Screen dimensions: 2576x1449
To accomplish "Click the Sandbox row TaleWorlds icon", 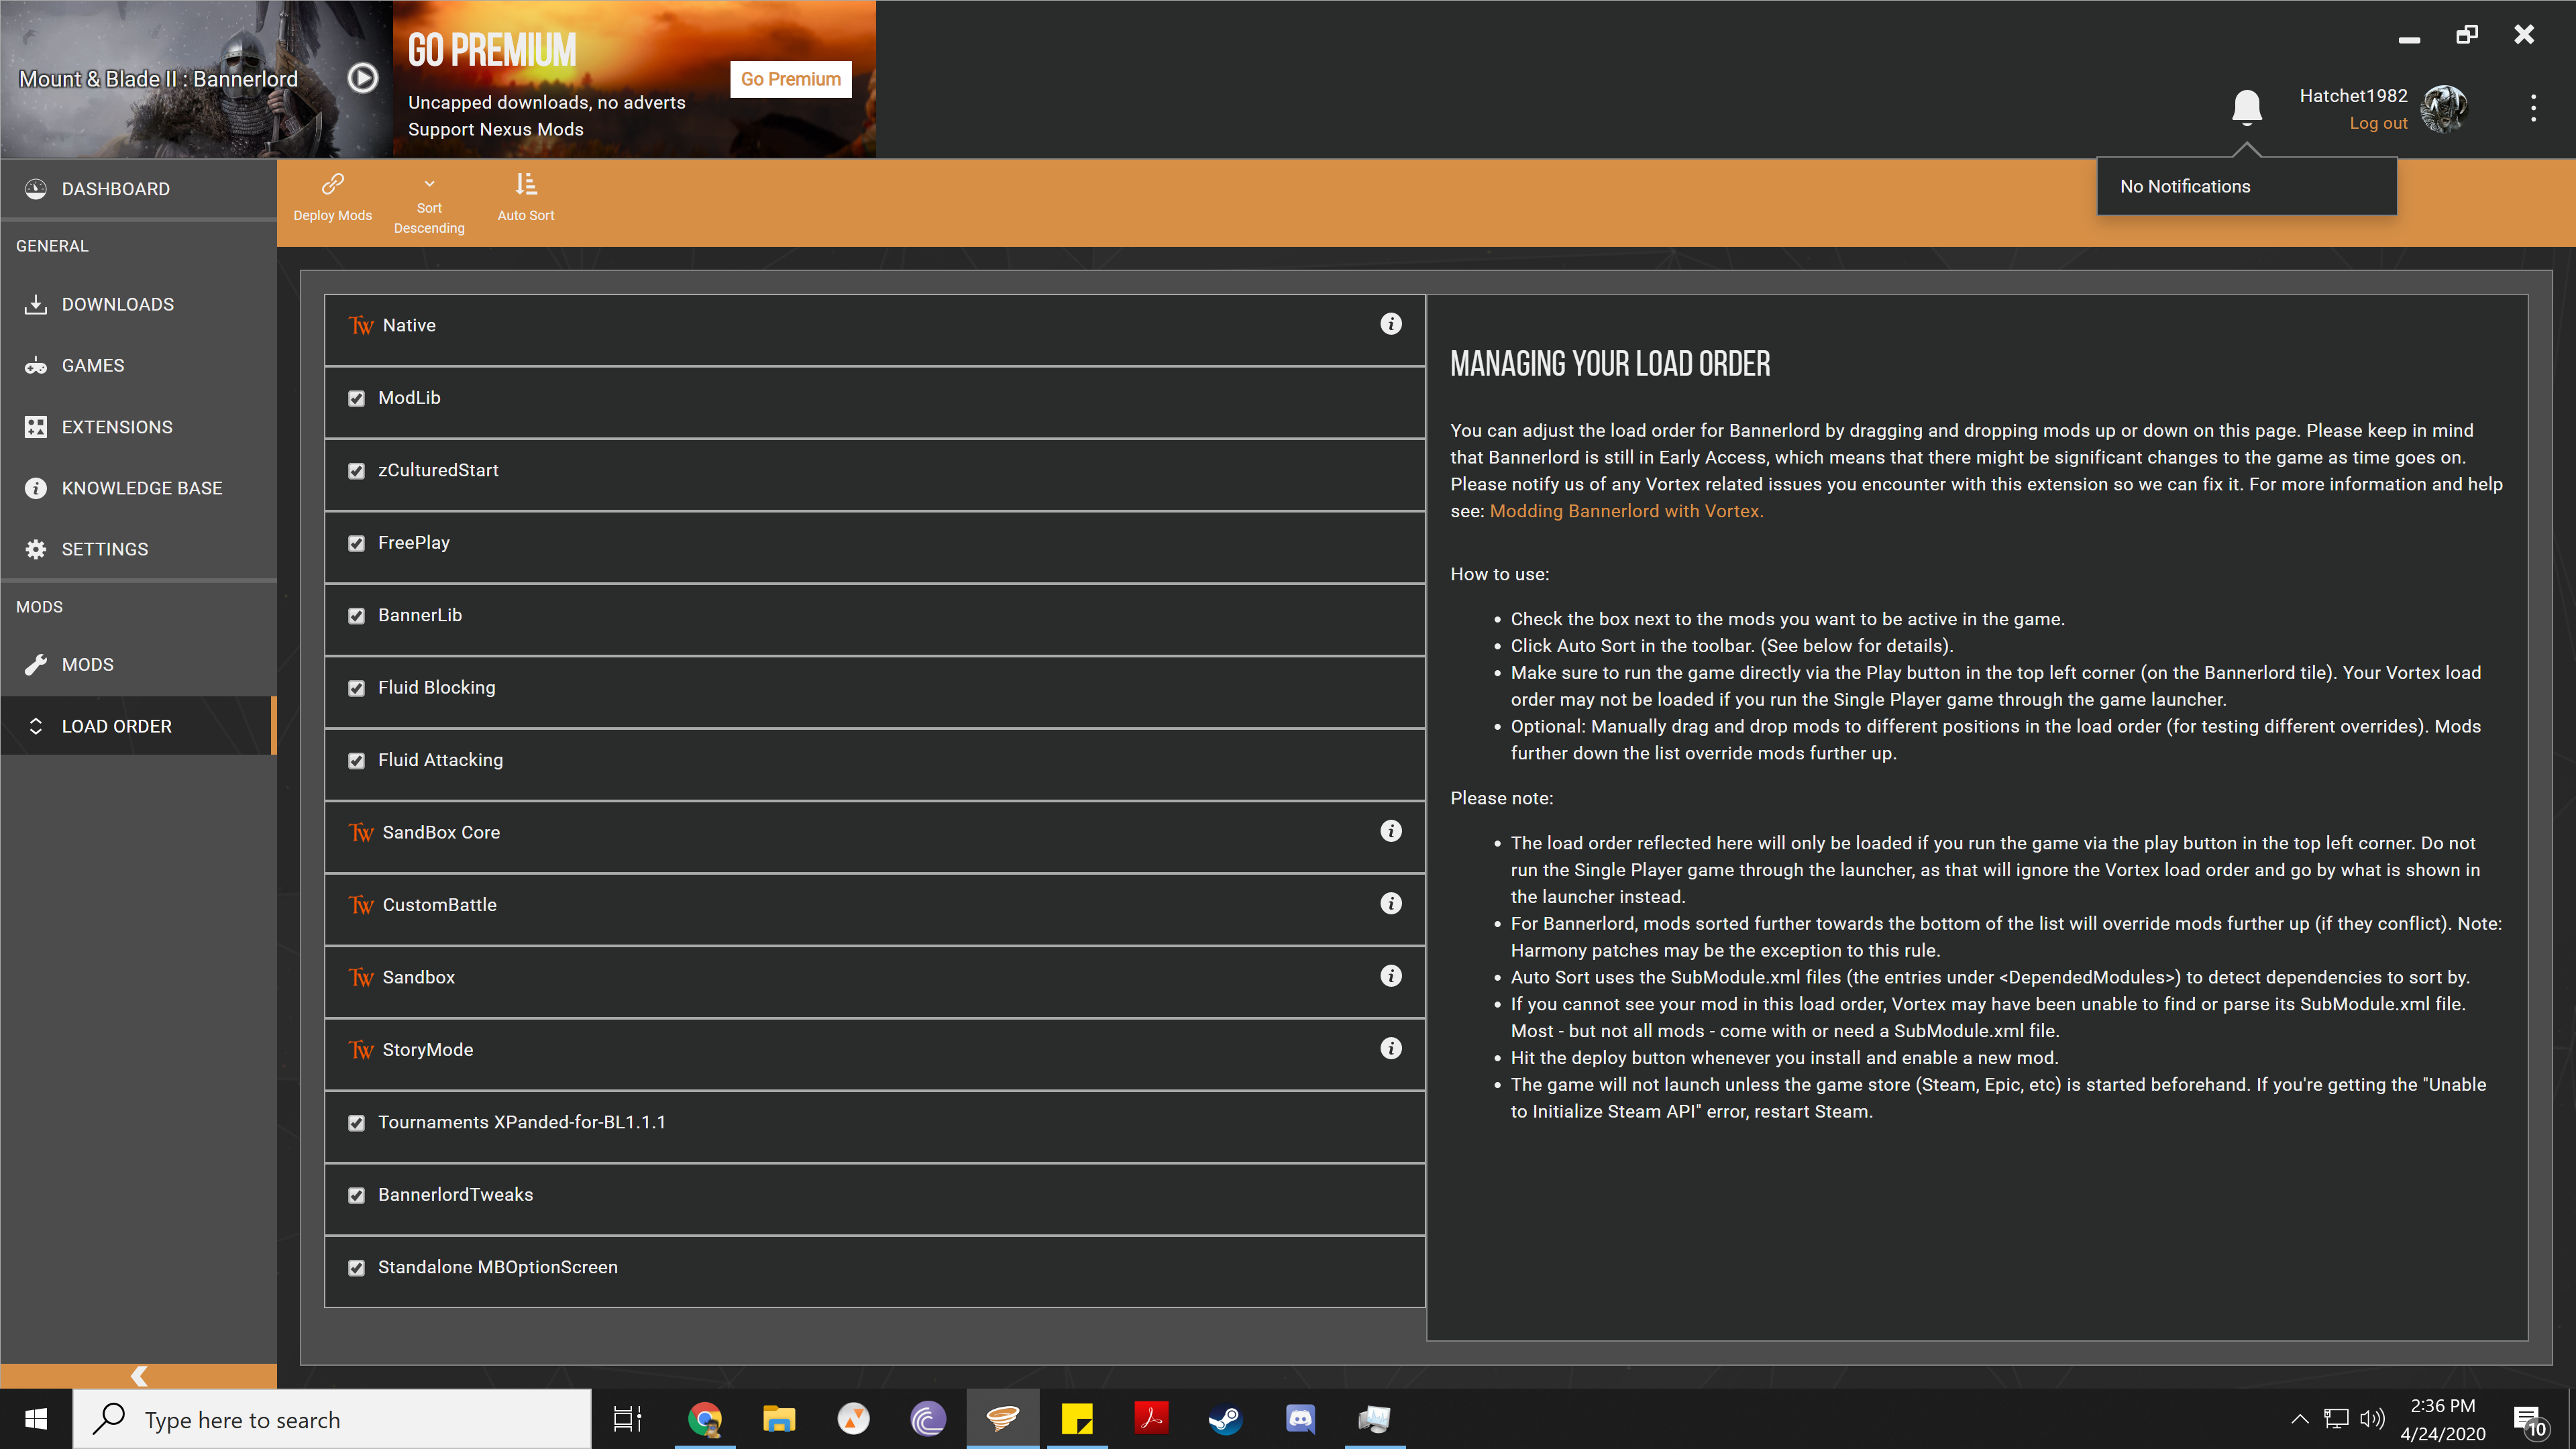I will (x=361, y=978).
